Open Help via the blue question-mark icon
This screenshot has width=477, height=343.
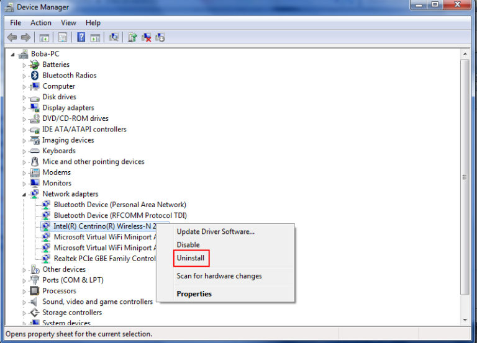pyautogui.click(x=81, y=37)
